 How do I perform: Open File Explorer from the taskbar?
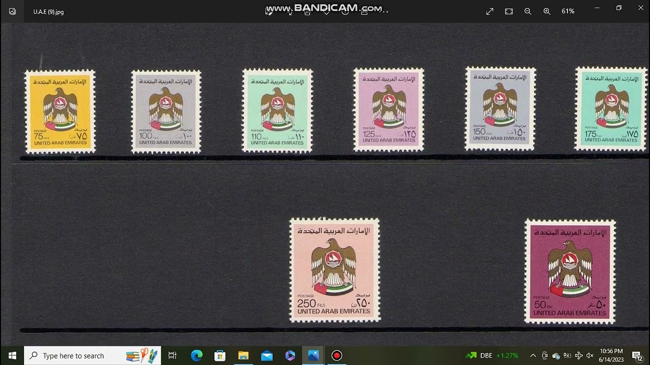(x=243, y=355)
